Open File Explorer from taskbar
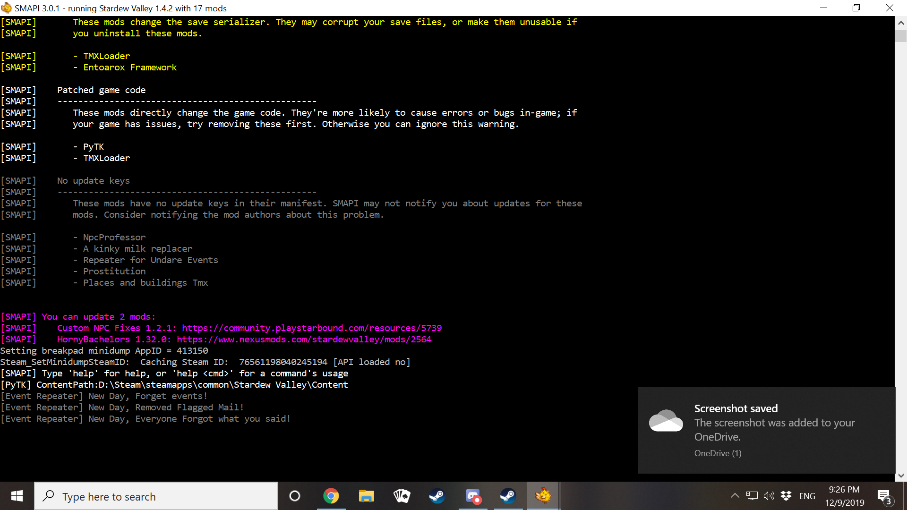Viewport: 907px width, 510px height. point(366,496)
